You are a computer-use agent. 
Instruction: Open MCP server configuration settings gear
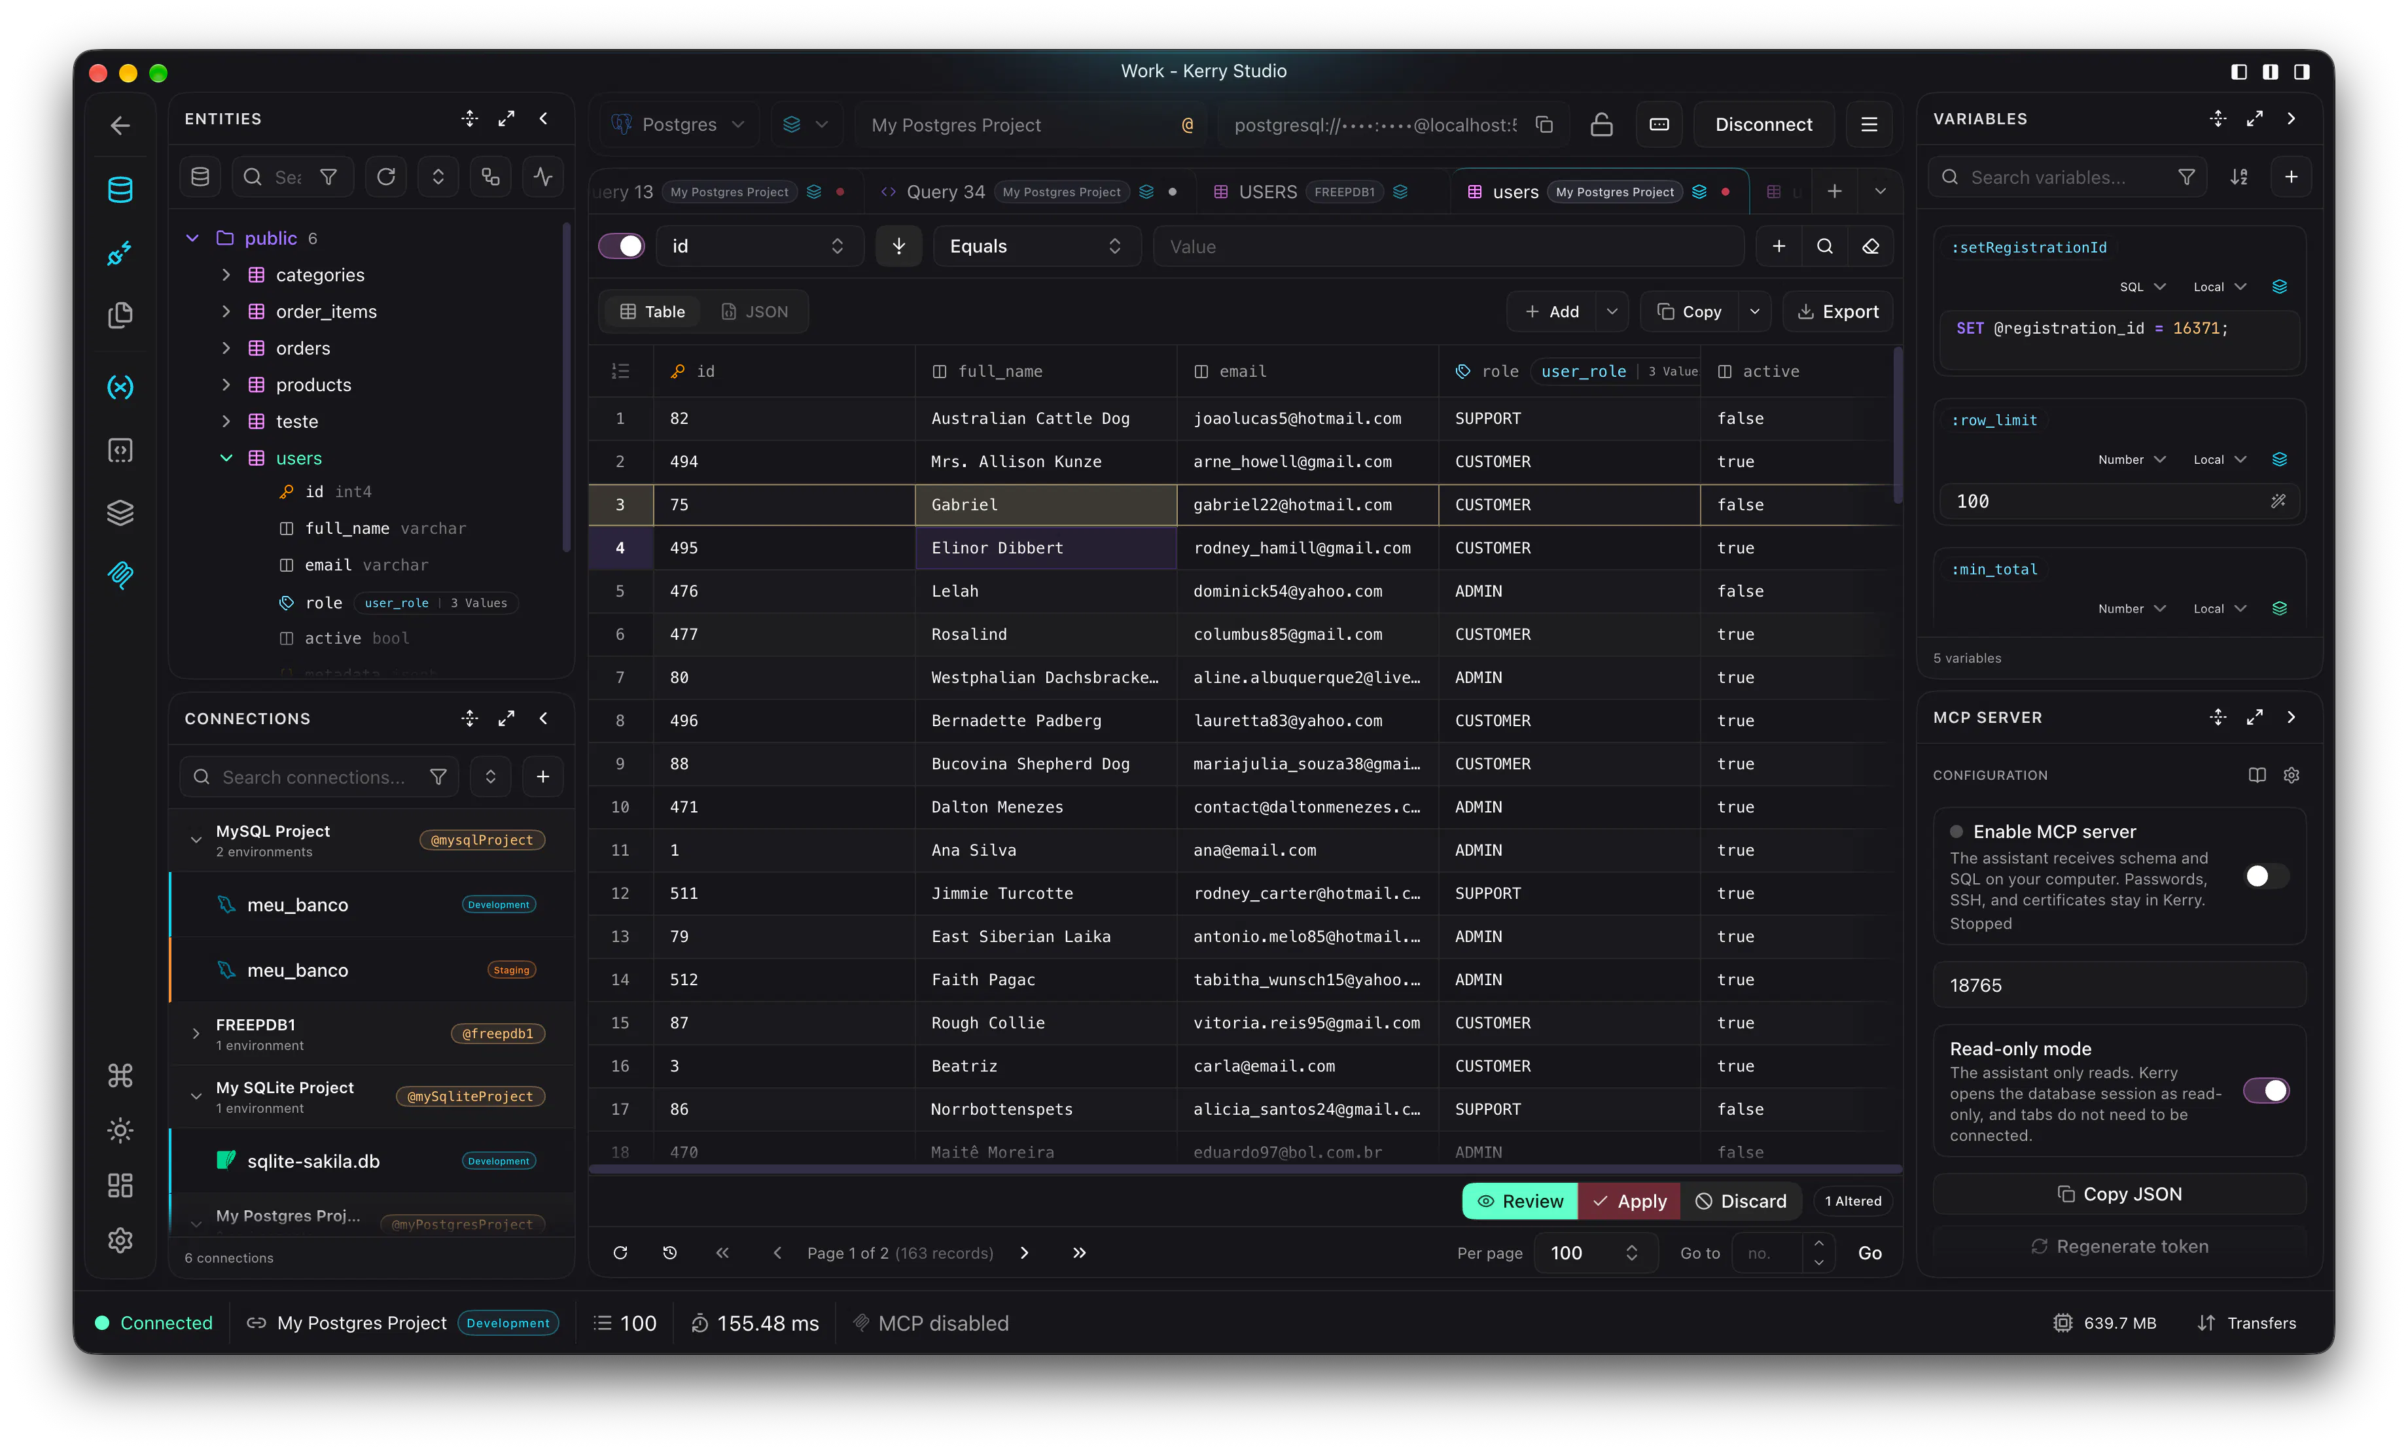coord(2291,775)
